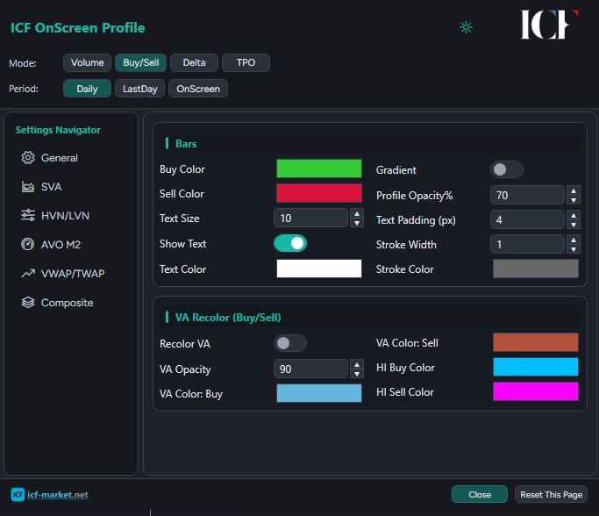Screen dimensions: 599x516
Task: Increase VA Opacity with up arrow
Action: coord(357,364)
